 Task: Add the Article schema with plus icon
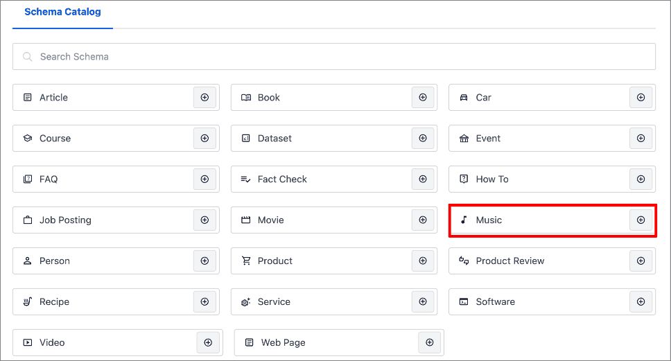[x=204, y=98]
